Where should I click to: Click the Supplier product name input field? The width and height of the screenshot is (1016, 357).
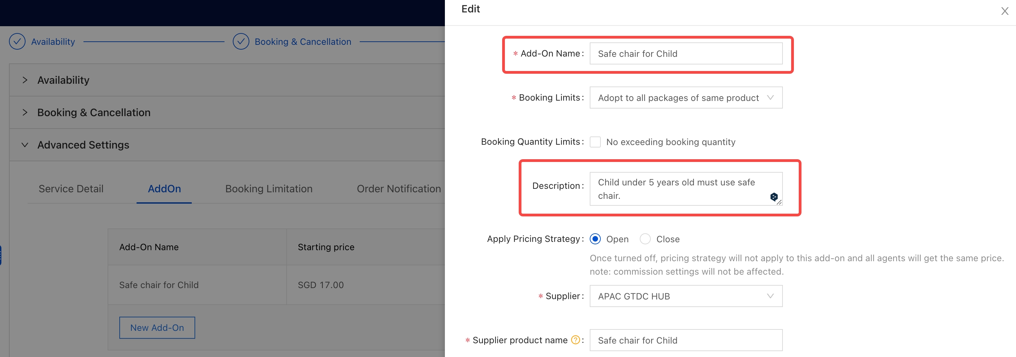pos(686,340)
